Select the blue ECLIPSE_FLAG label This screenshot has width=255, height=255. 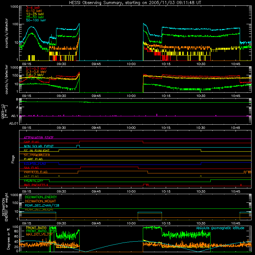click(x=35, y=164)
